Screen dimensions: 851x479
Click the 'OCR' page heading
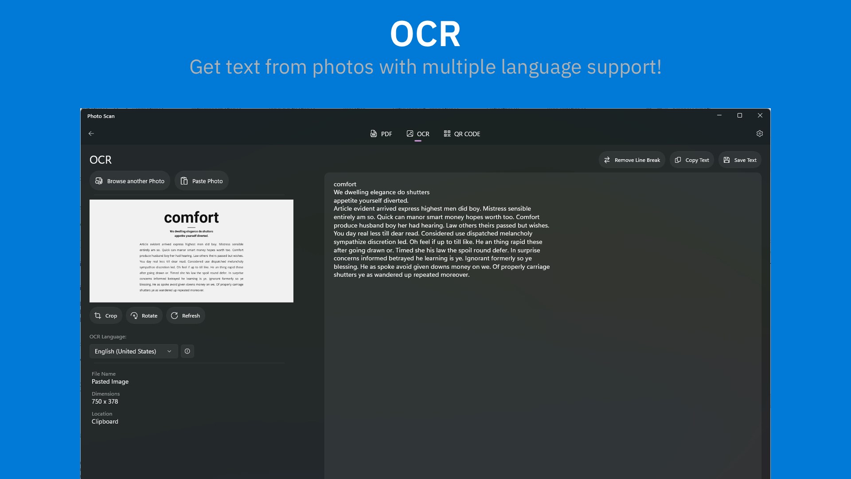click(x=101, y=160)
